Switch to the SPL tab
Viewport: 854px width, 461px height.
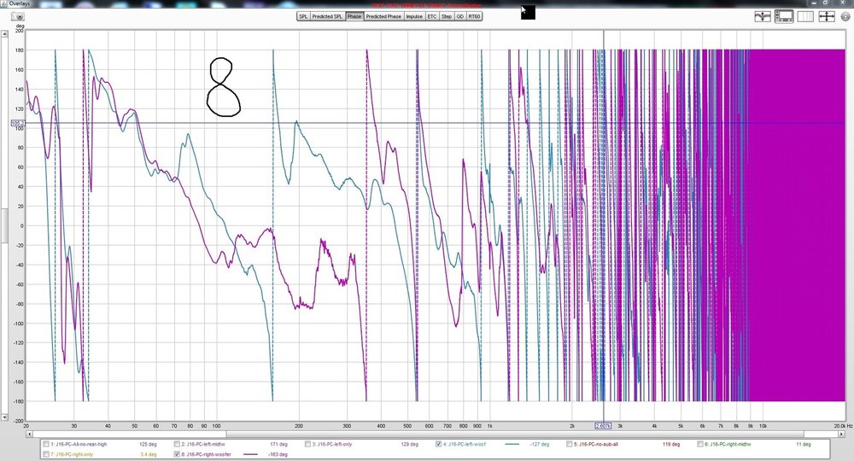(x=303, y=16)
